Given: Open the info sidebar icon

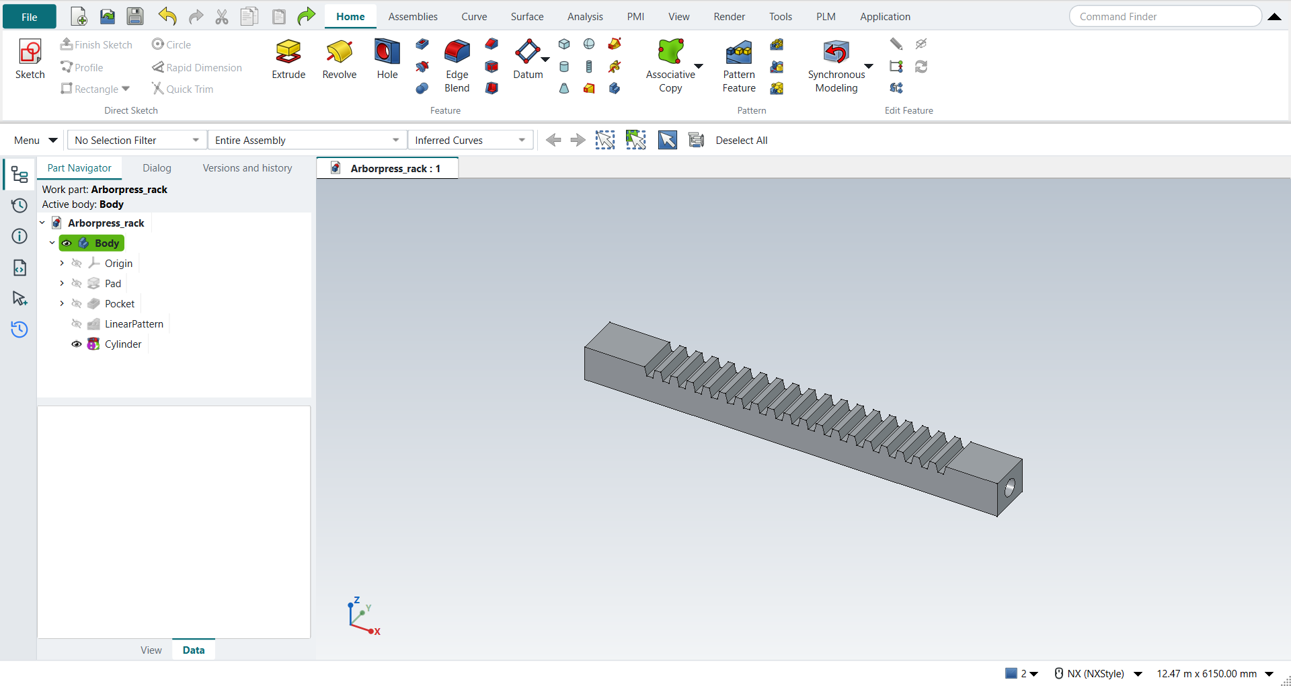Looking at the screenshot, I should pos(19,236).
